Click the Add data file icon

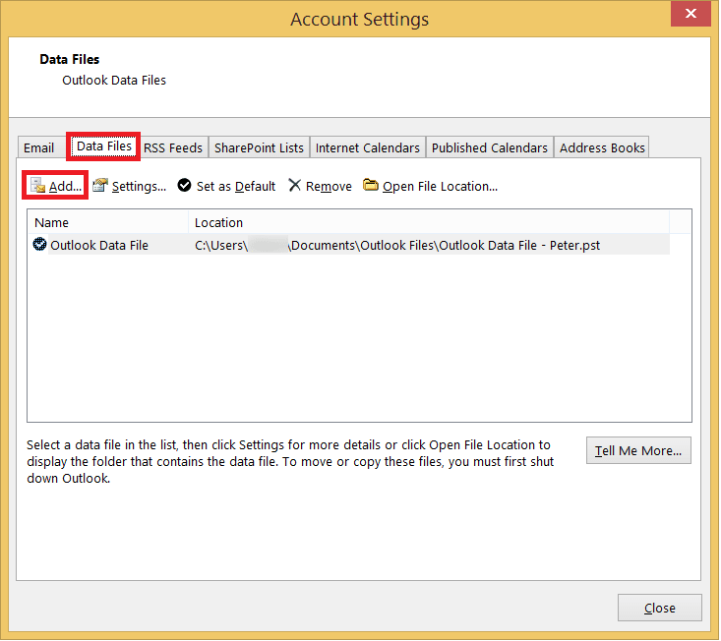click(x=37, y=186)
